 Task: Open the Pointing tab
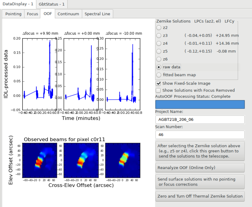pyautogui.click(x=13, y=14)
